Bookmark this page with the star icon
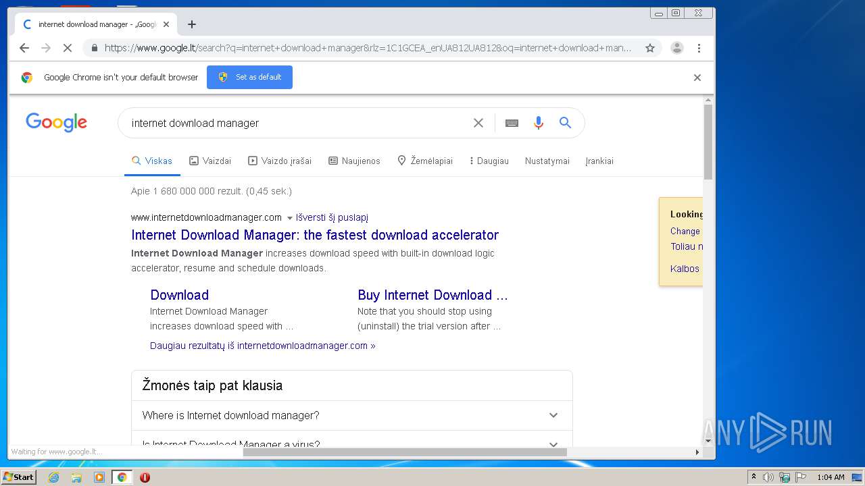865x486 pixels. (650, 48)
